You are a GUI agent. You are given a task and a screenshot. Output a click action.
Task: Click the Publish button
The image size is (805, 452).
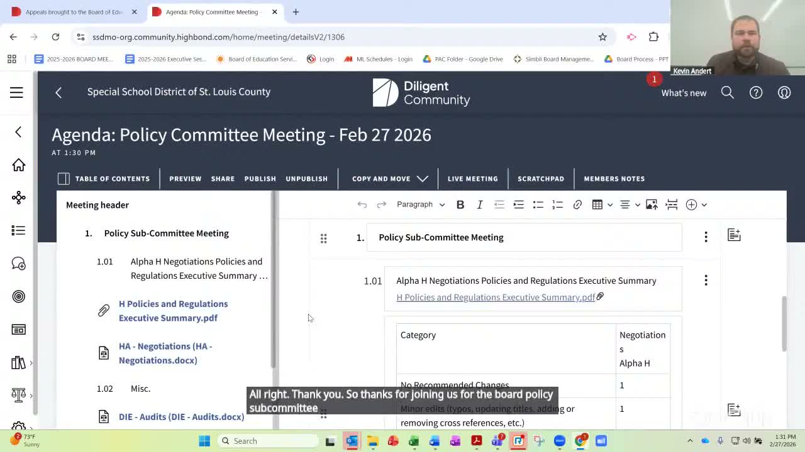tap(260, 178)
